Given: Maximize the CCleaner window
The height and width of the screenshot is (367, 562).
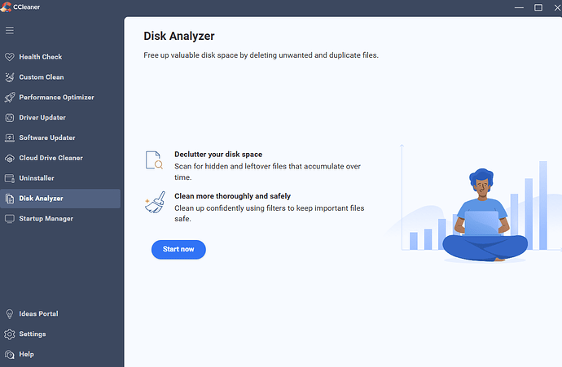Looking at the screenshot, I should [538, 7].
